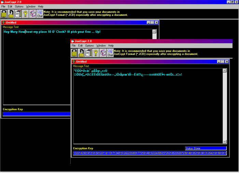This screenshot has width=239, height=173.
Task: Click the closed padlock icon in the background window toolbar
Action: point(4,14)
